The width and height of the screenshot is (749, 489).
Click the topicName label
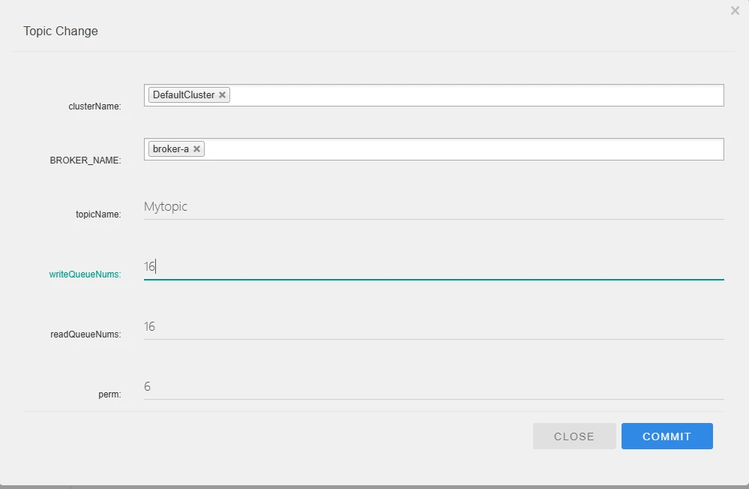click(x=98, y=214)
